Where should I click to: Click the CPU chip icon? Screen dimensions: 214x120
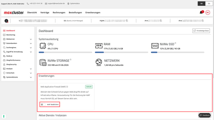tap(43, 46)
